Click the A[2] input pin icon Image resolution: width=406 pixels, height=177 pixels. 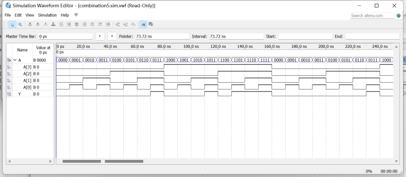coord(9,73)
